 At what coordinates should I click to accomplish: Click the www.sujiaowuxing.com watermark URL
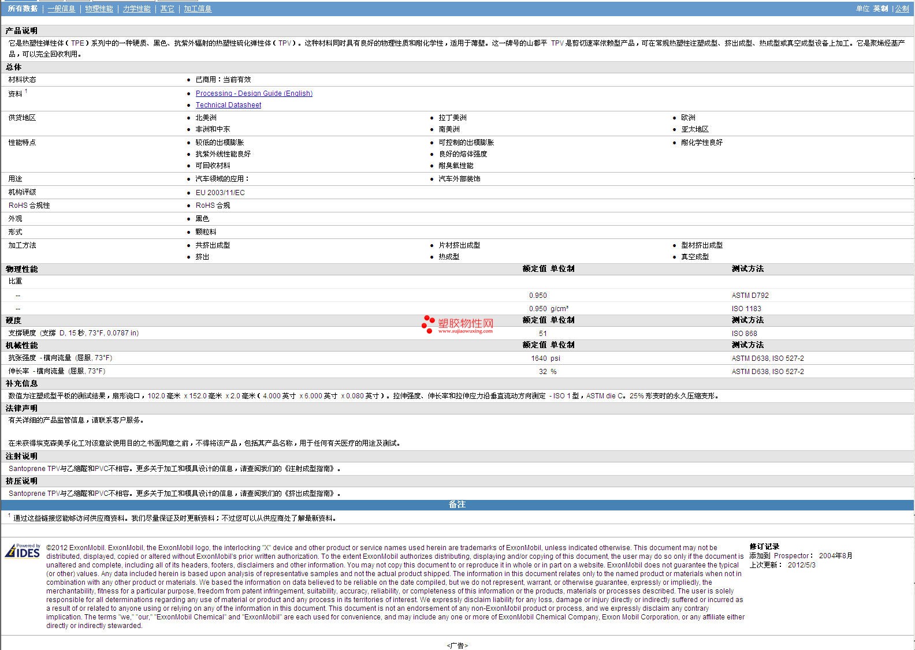465,331
